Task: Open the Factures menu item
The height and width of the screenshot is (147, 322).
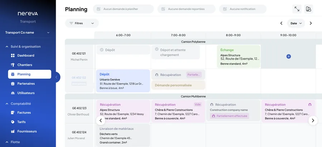Action: click(x=24, y=113)
